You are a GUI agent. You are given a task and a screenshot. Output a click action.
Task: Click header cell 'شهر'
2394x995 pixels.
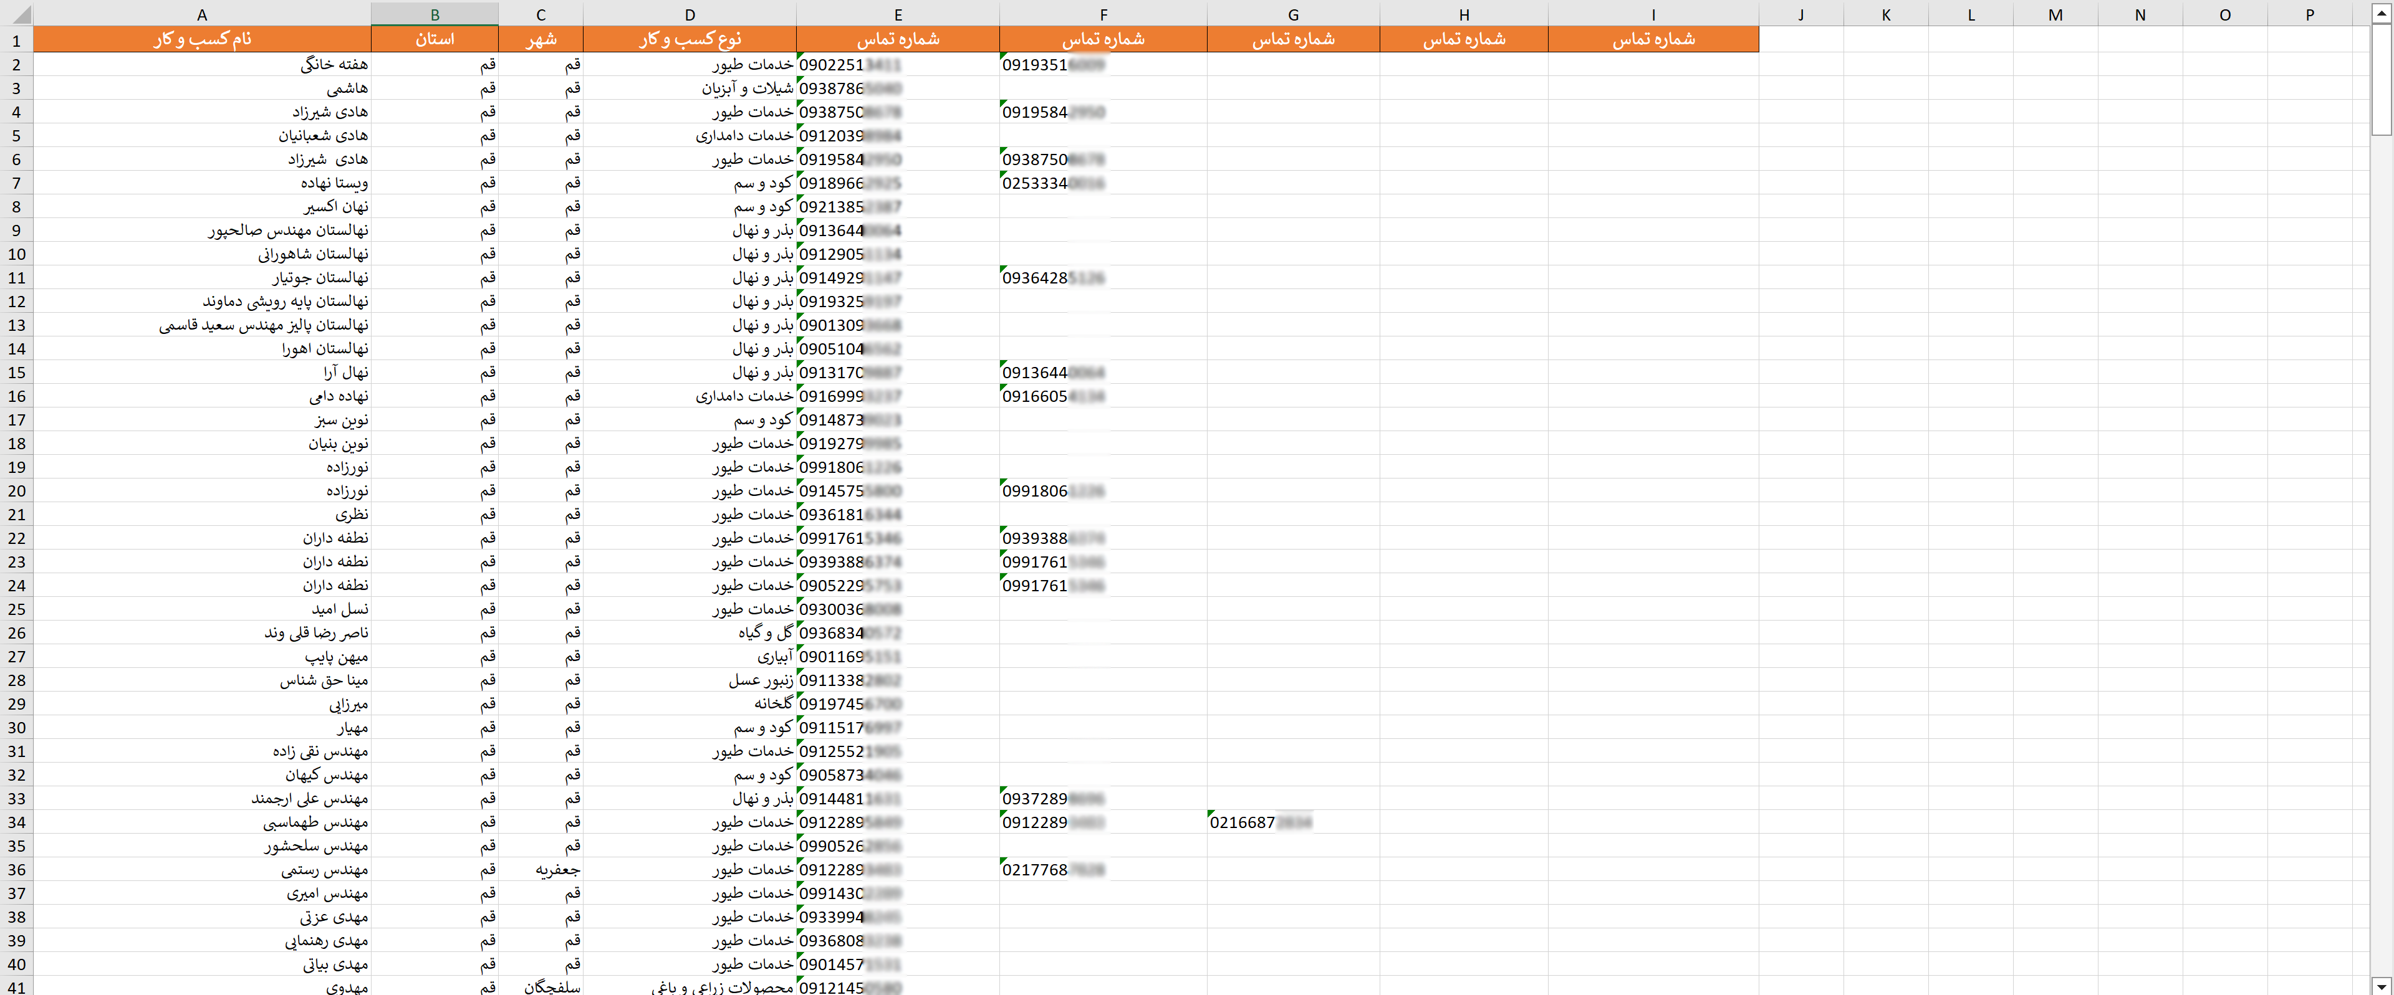(541, 39)
